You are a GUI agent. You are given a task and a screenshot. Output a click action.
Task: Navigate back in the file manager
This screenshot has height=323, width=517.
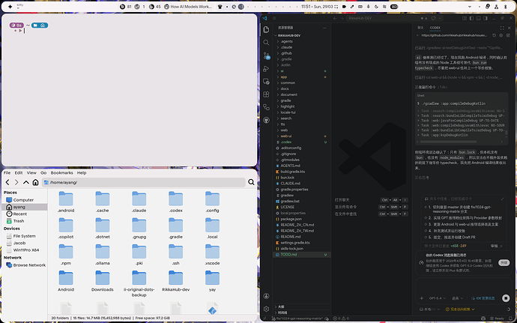(7, 182)
